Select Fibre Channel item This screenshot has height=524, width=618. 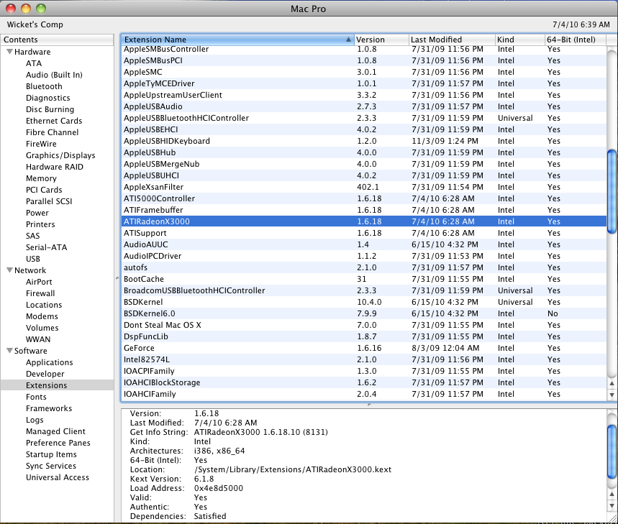pyautogui.click(x=52, y=132)
